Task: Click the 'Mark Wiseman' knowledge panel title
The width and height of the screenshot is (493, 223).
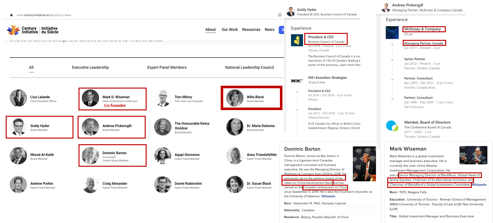Action: pyautogui.click(x=408, y=149)
